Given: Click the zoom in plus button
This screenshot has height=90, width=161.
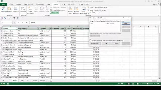Looking at the screenshot, I should (154, 84).
